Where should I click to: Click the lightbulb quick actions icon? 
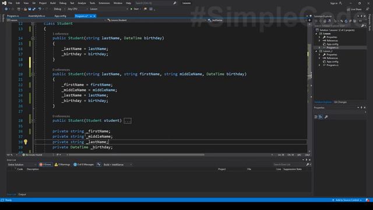[26, 142]
